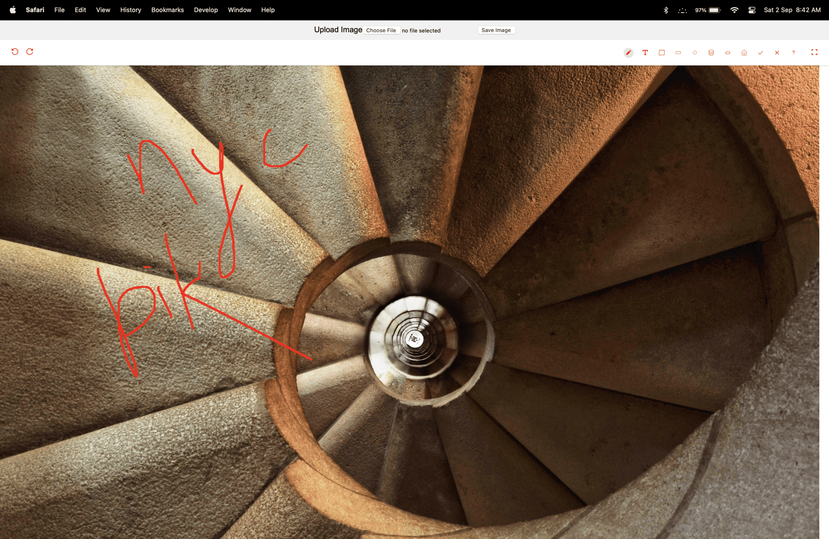Select the question mark stamp tool
Screen dimensions: 829x539
793,53
